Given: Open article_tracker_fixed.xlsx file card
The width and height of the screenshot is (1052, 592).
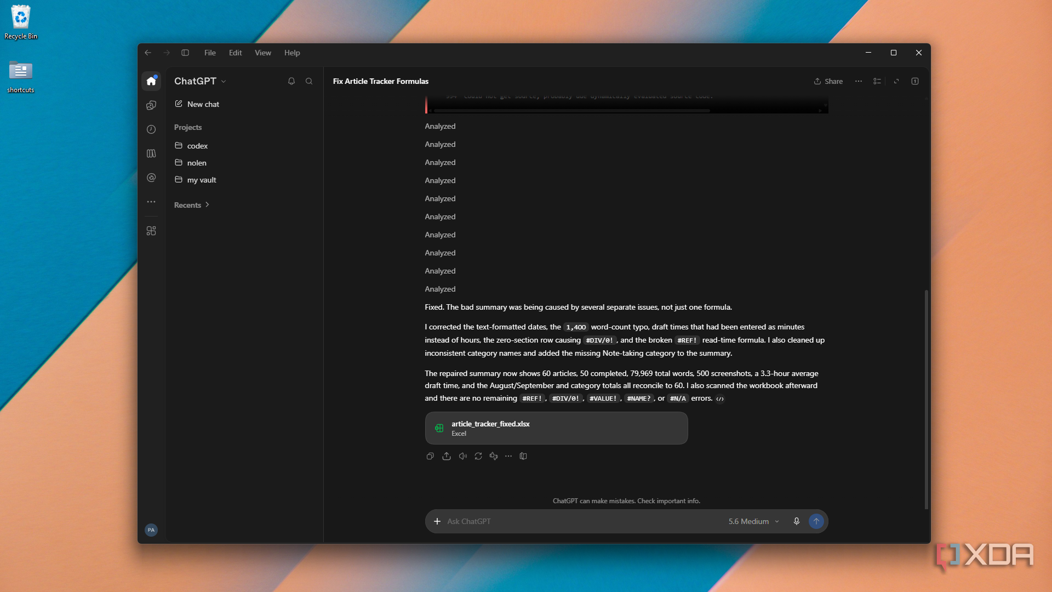Looking at the screenshot, I should pyautogui.click(x=556, y=428).
